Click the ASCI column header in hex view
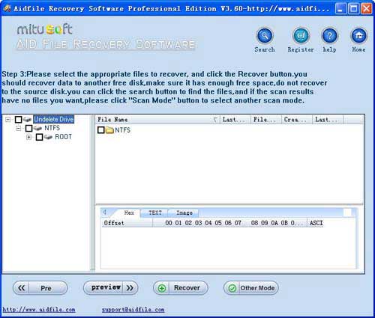 316,223
